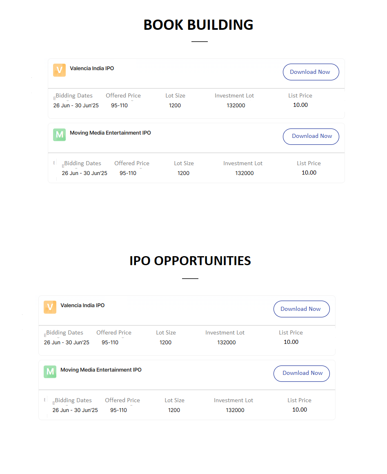Open Moving Media Entertainment IPO title in IPO Opportunities
Image resolution: width=387 pixels, height=474 pixels.
click(x=101, y=370)
